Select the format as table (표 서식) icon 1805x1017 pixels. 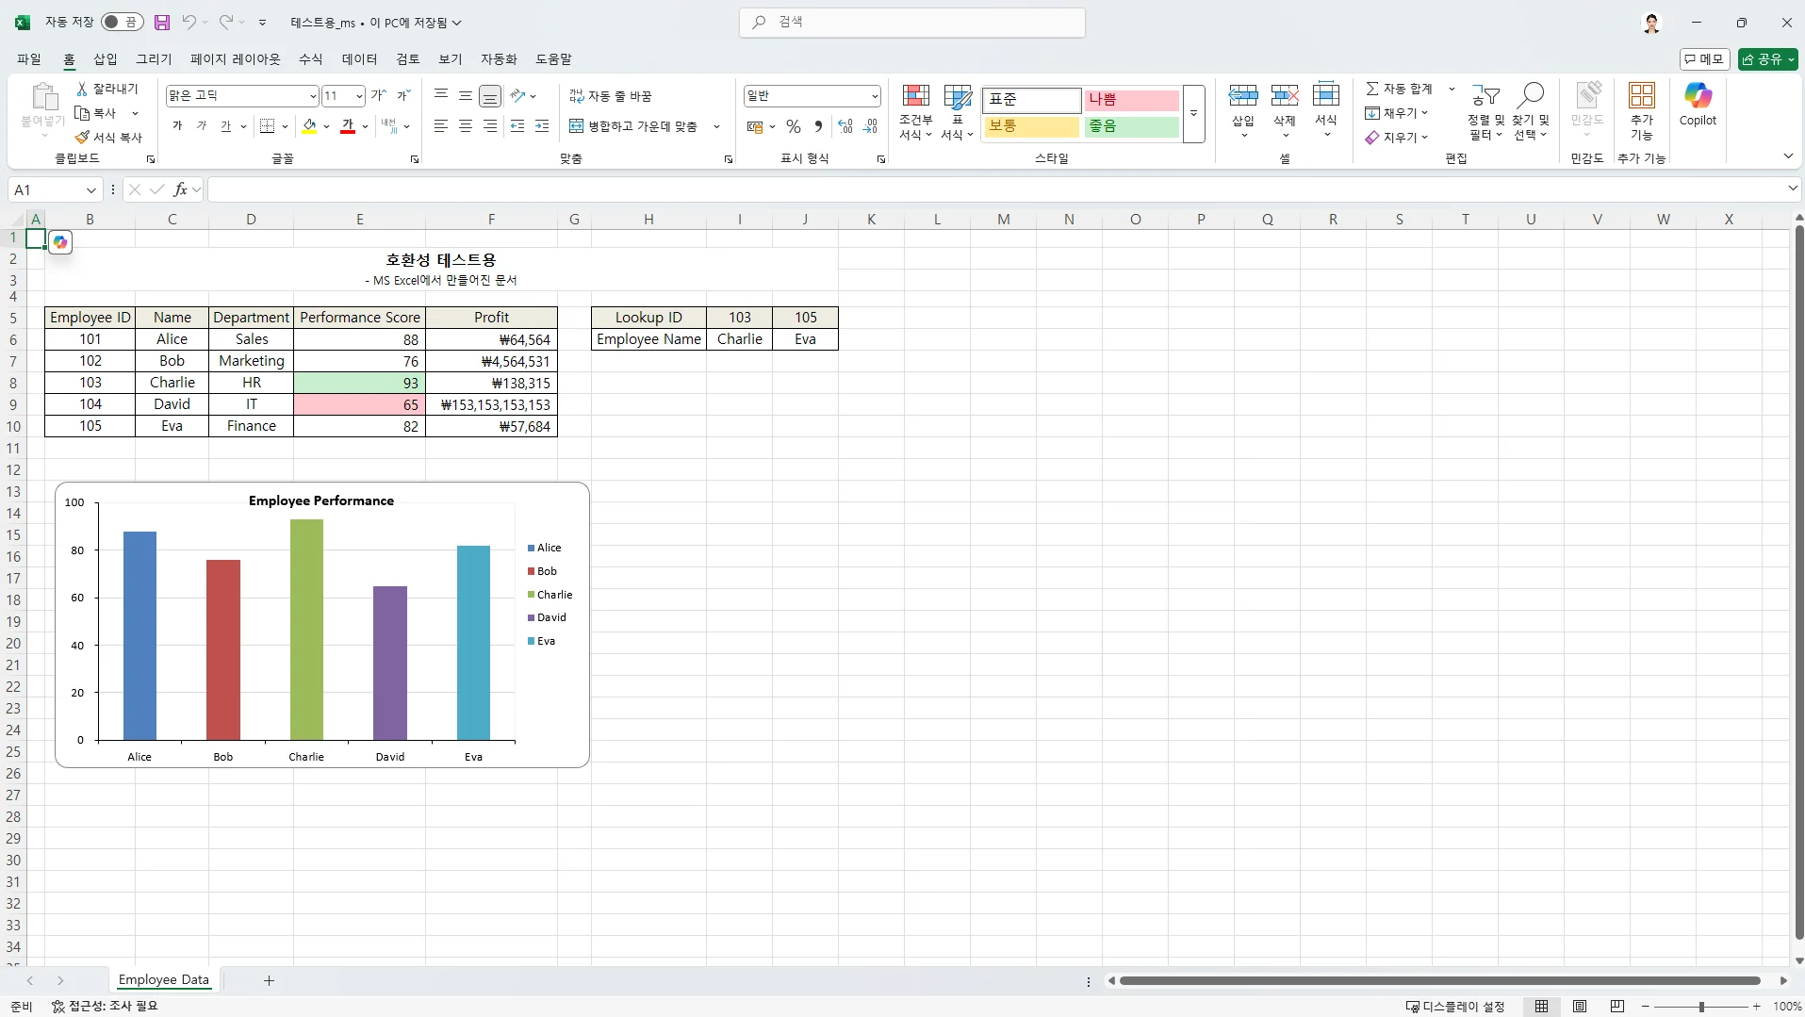tap(958, 111)
